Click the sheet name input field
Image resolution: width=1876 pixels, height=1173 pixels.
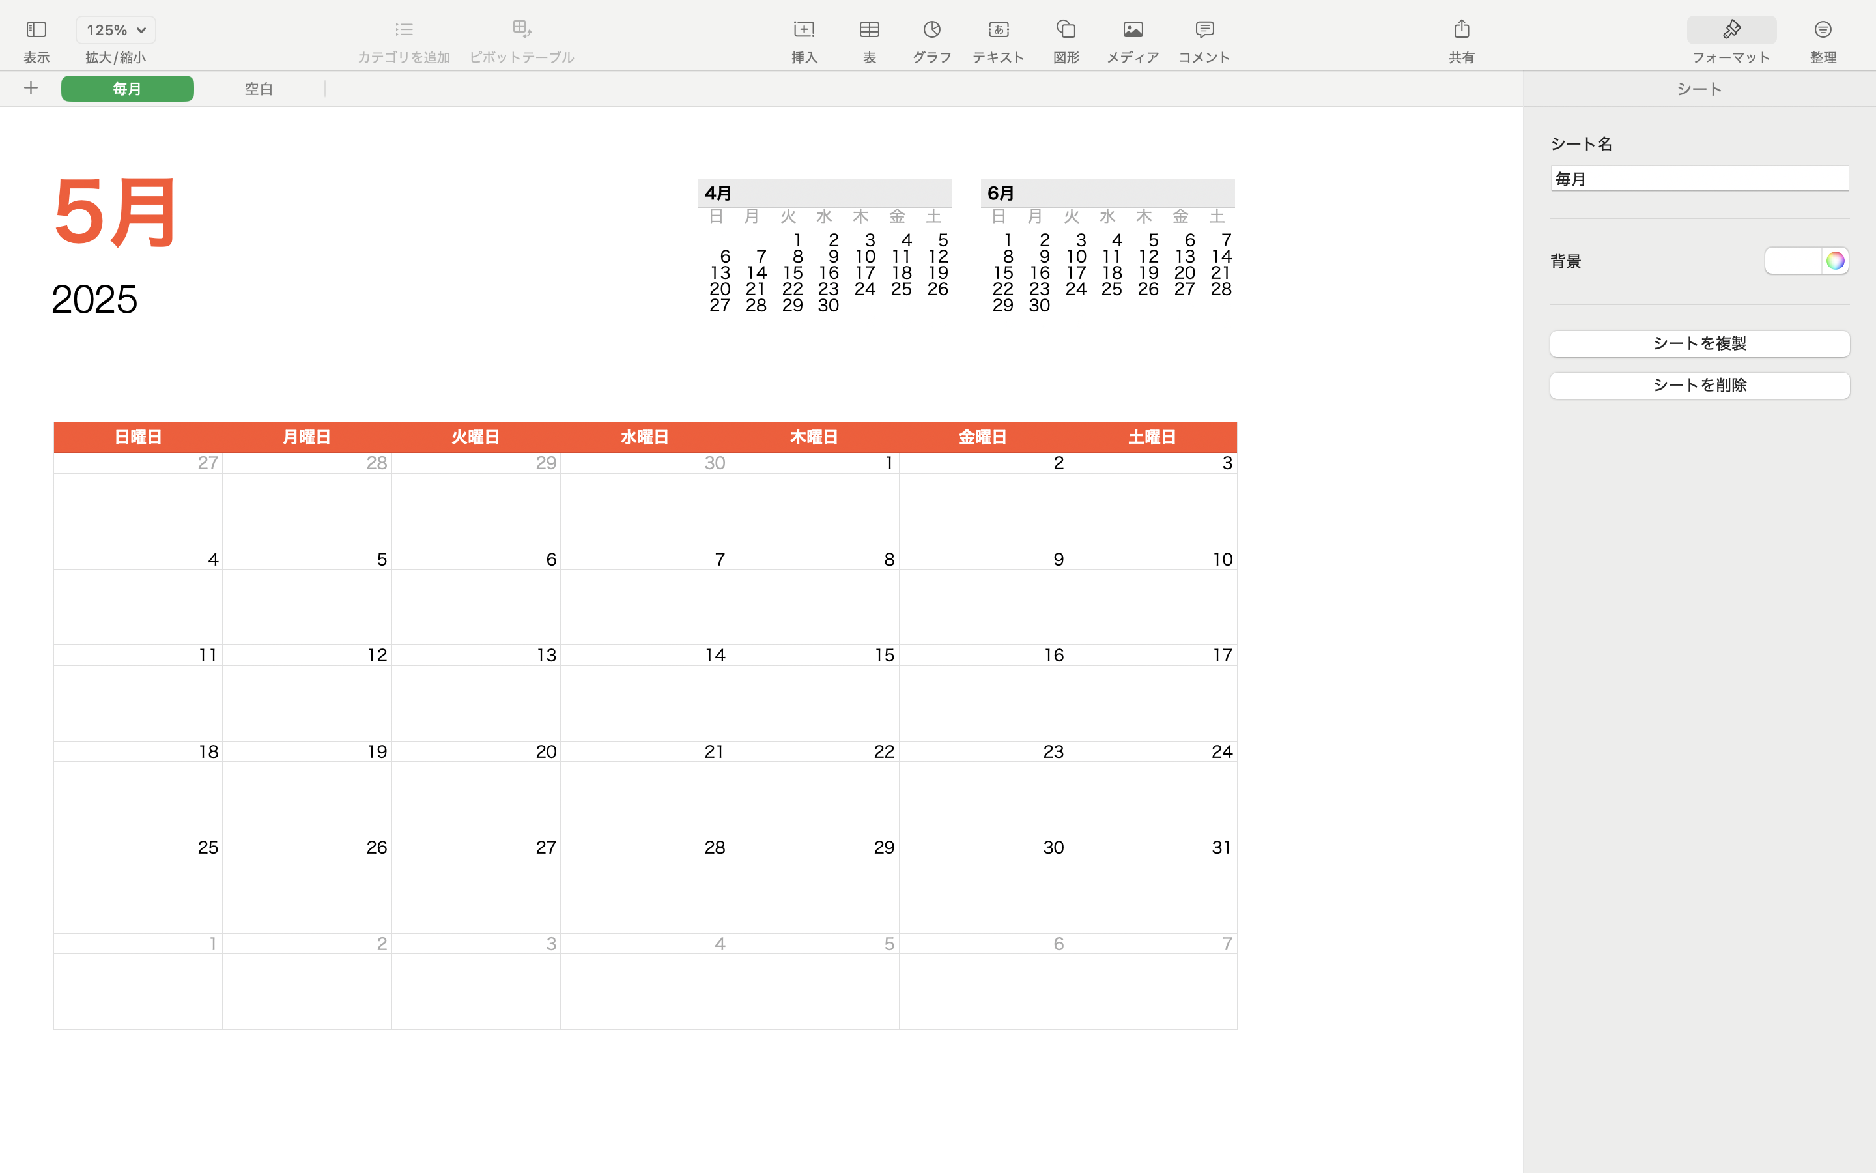click(x=1699, y=179)
